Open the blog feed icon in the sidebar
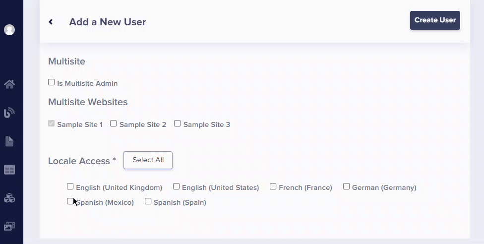This screenshot has width=484, height=244. 9,113
